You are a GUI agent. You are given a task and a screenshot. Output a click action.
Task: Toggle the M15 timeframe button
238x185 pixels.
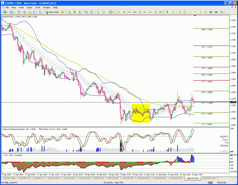point(129,12)
